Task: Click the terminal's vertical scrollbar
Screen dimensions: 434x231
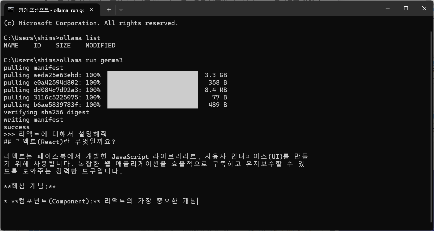Action: pos(431,127)
